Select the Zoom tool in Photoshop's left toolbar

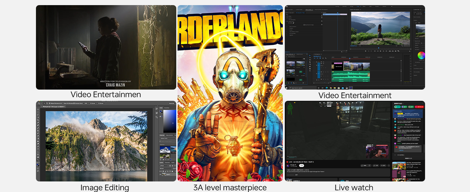pyautogui.click(x=38, y=159)
